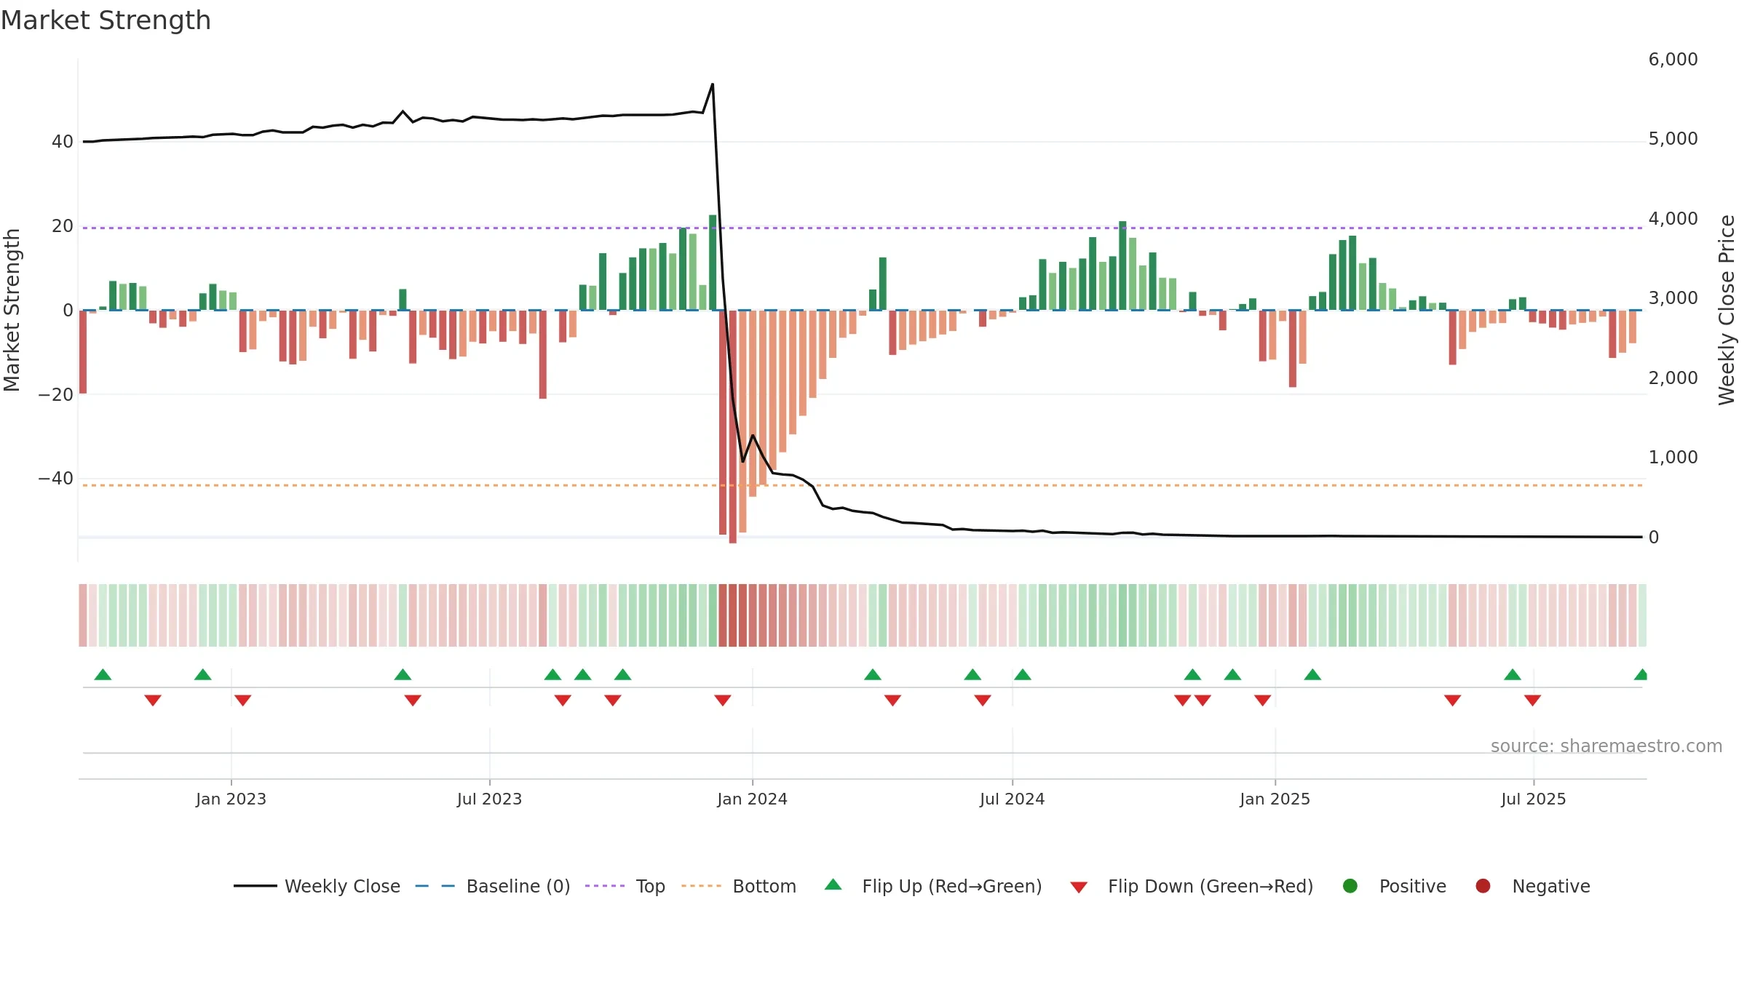Click the −20 market strength axis label
This screenshot has height=982, width=1747.
[56, 395]
